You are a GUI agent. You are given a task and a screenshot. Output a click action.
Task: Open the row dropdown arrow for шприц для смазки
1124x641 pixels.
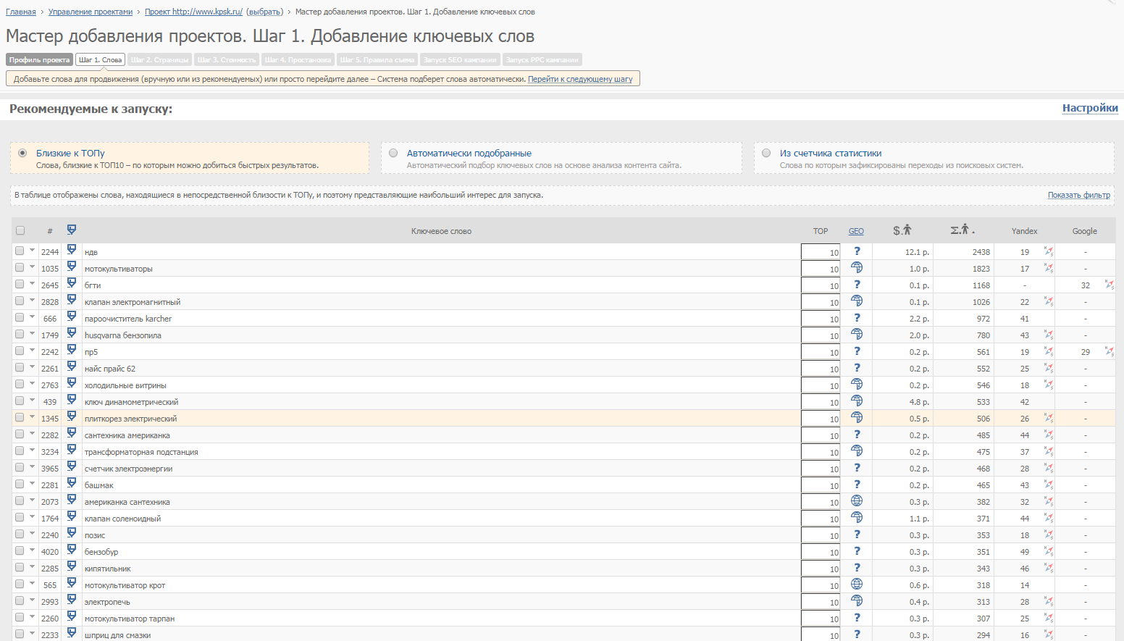32,633
